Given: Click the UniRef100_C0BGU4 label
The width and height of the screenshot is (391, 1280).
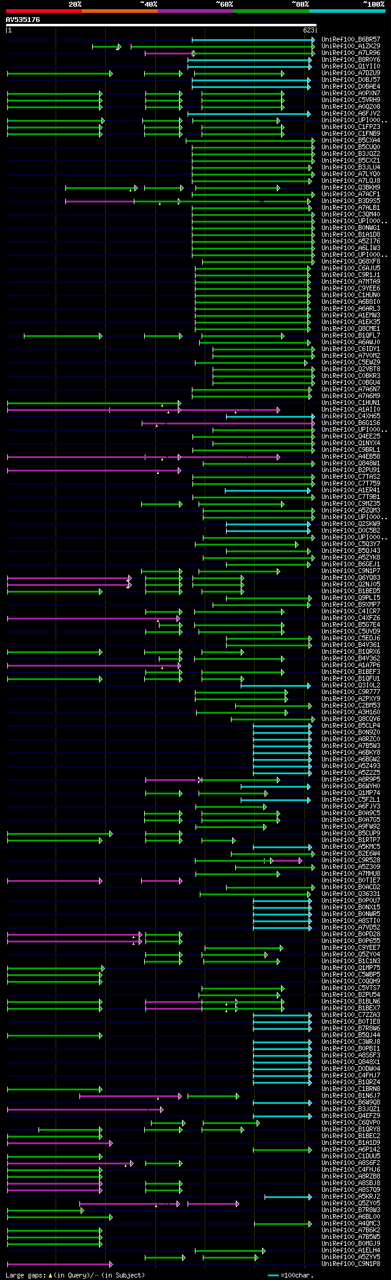Looking at the screenshot, I should (x=351, y=382).
